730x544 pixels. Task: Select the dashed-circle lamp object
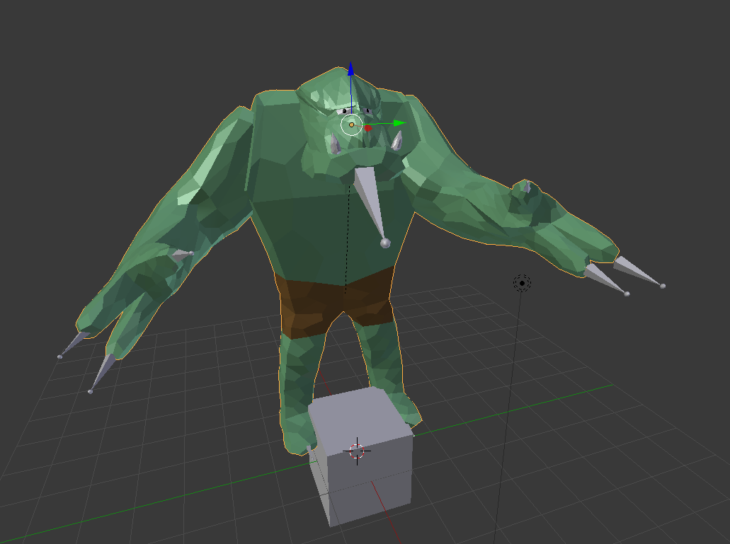click(522, 283)
